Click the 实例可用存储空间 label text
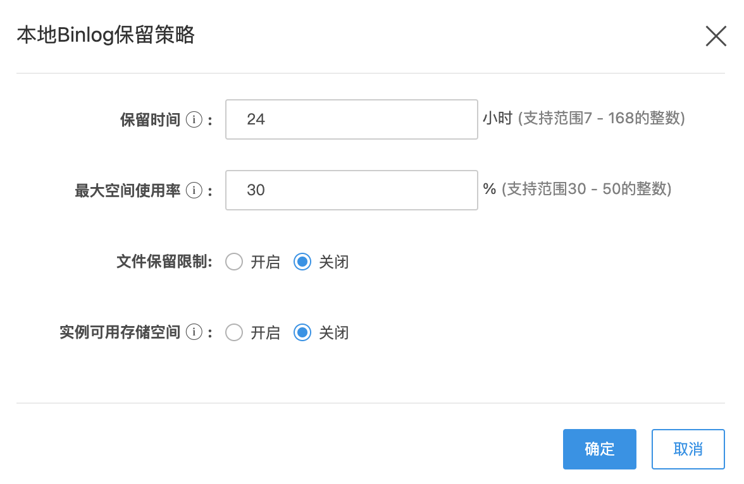The image size is (744, 484). (120, 332)
